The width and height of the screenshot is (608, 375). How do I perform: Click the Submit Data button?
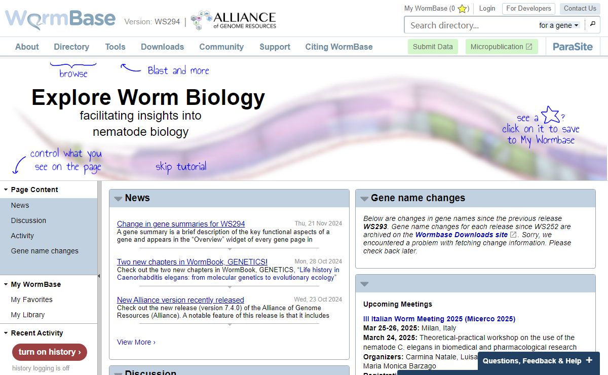click(x=433, y=47)
